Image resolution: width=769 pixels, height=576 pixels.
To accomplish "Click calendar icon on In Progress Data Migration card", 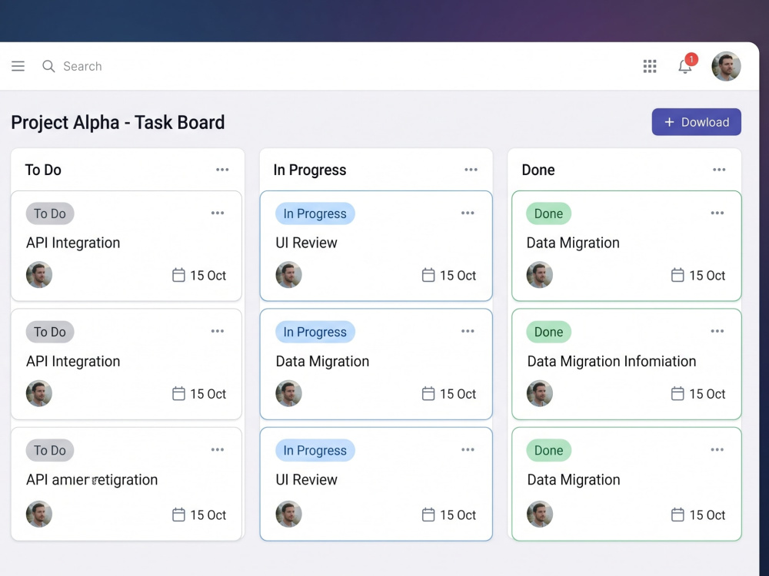I will click(x=428, y=393).
